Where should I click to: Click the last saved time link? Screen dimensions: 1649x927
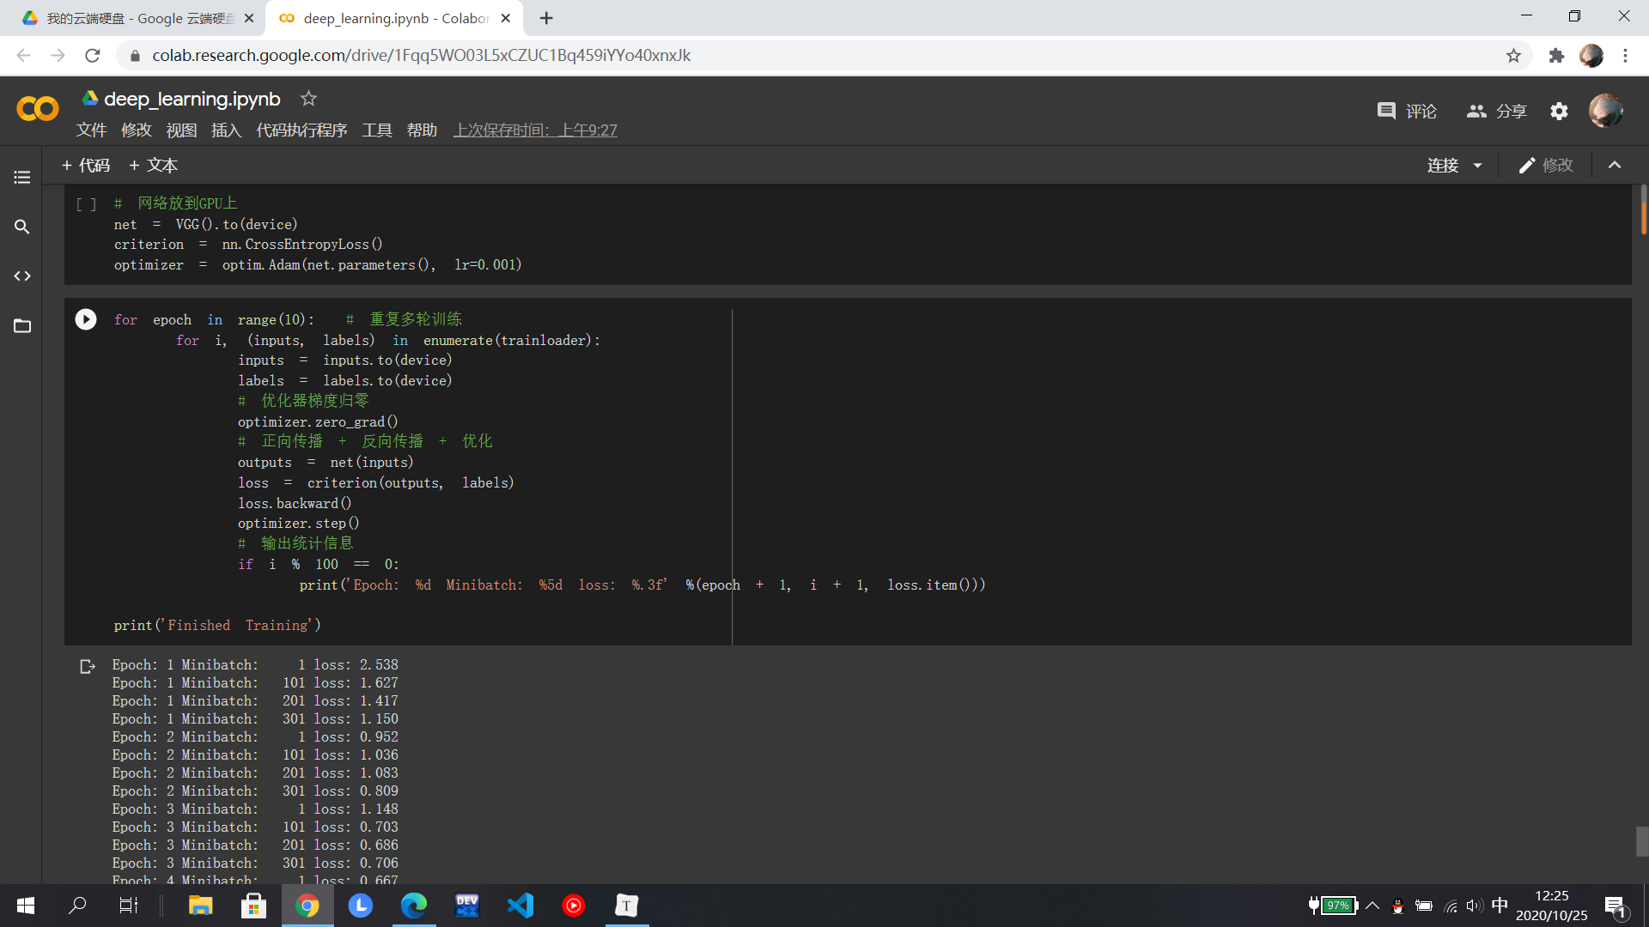535,130
